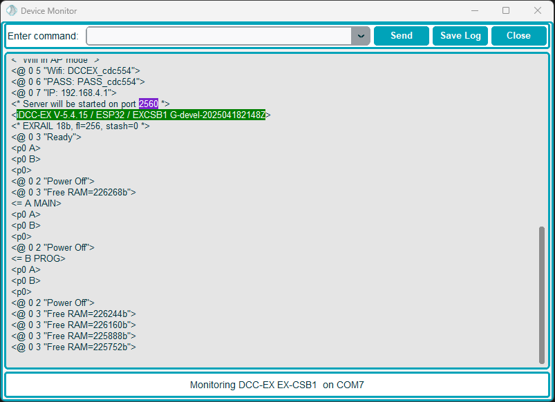The height and width of the screenshot is (402, 555).
Task: Open the command history dropdown arrow
Action: pos(361,36)
